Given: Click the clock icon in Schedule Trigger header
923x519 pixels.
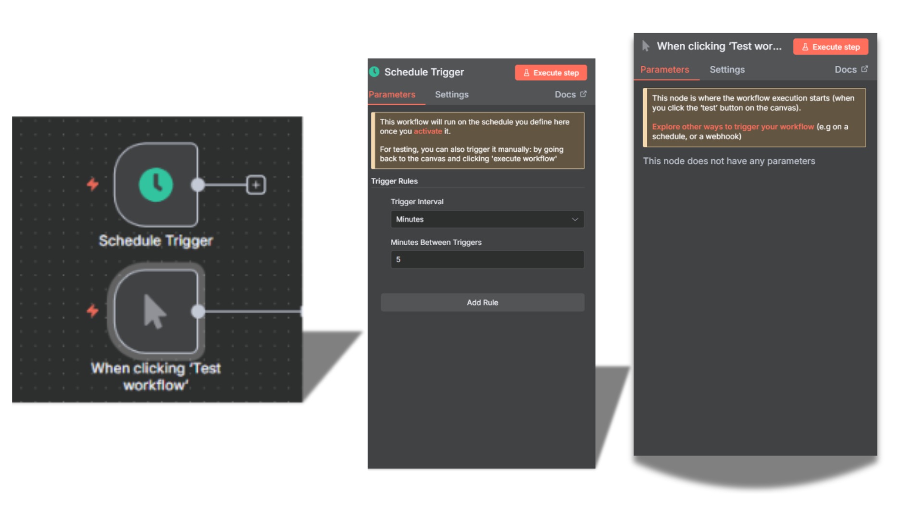Looking at the screenshot, I should pyautogui.click(x=374, y=72).
